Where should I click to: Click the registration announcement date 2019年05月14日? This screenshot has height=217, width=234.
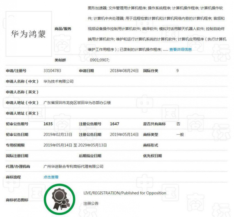(x=124, y=134)
